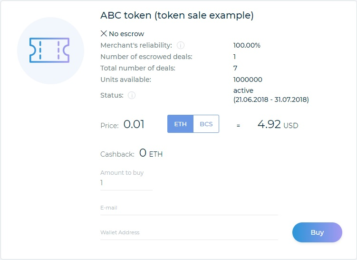This screenshot has width=357, height=260.
Task: Click the Wallet Address input field
Action: tap(189, 233)
